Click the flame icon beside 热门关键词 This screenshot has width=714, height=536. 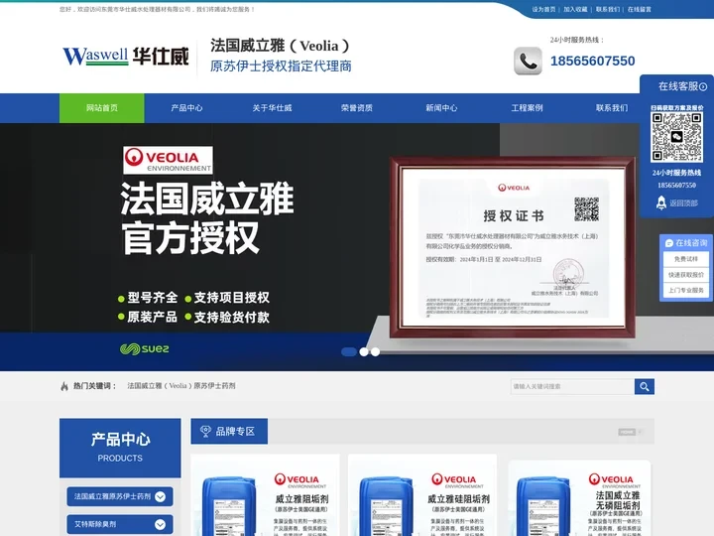pos(64,386)
